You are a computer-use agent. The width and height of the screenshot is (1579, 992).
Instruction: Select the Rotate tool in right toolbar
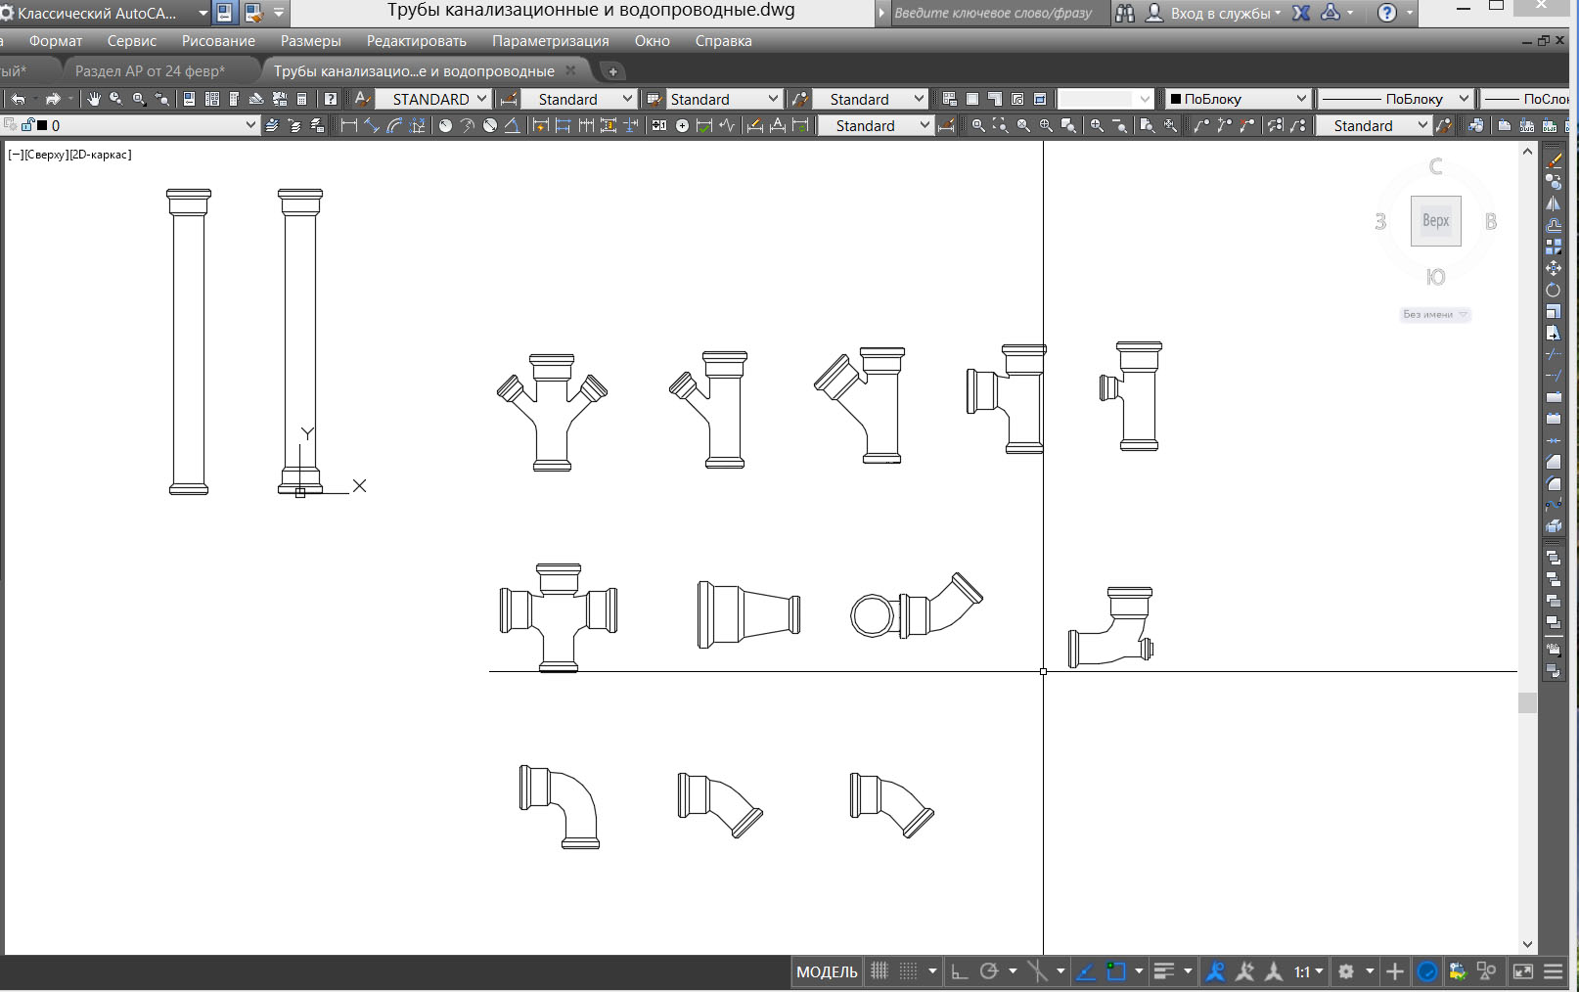coord(1554,290)
